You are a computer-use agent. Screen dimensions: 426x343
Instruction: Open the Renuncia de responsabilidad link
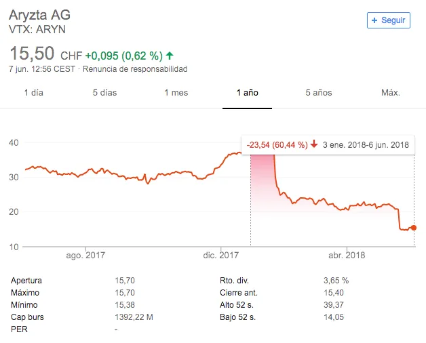(135, 69)
